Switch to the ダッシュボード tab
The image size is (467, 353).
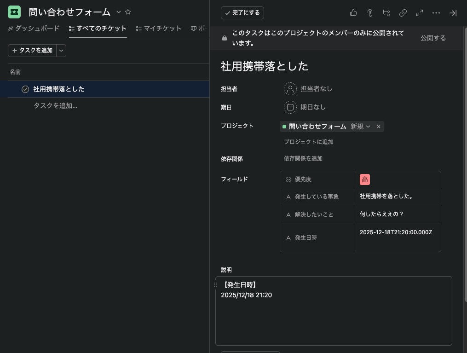[34, 29]
